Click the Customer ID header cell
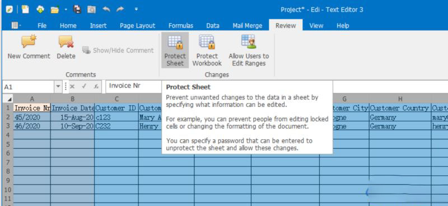448x206 pixels. (x=116, y=108)
